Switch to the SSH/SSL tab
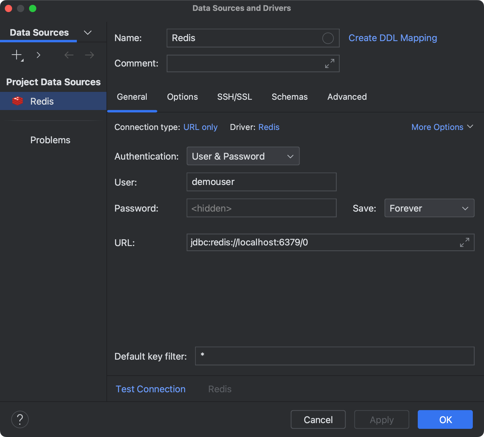 (234, 97)
